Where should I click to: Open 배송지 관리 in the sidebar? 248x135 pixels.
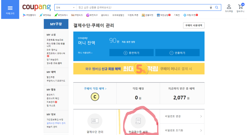click(x=52, y=127)
